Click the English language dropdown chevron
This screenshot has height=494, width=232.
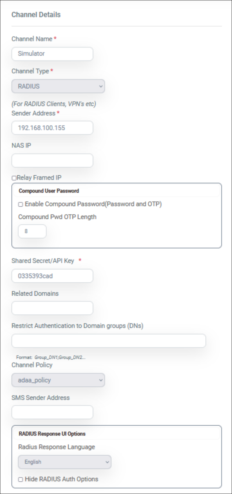pyautogui.click(x=107, y=462)
